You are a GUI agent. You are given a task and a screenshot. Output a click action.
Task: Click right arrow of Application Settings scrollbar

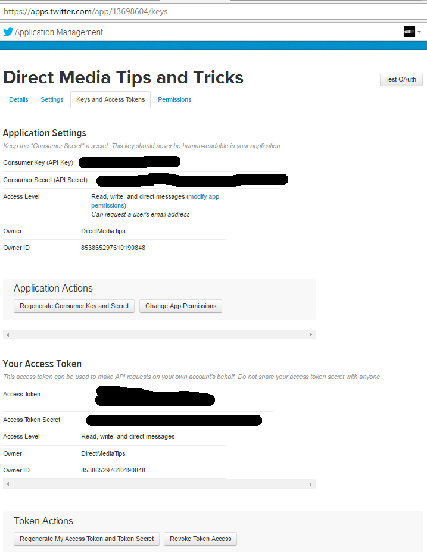coord(311,334)
